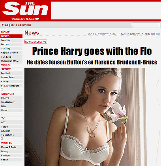
Task: Open the main article photo
Action: [85, 117]
